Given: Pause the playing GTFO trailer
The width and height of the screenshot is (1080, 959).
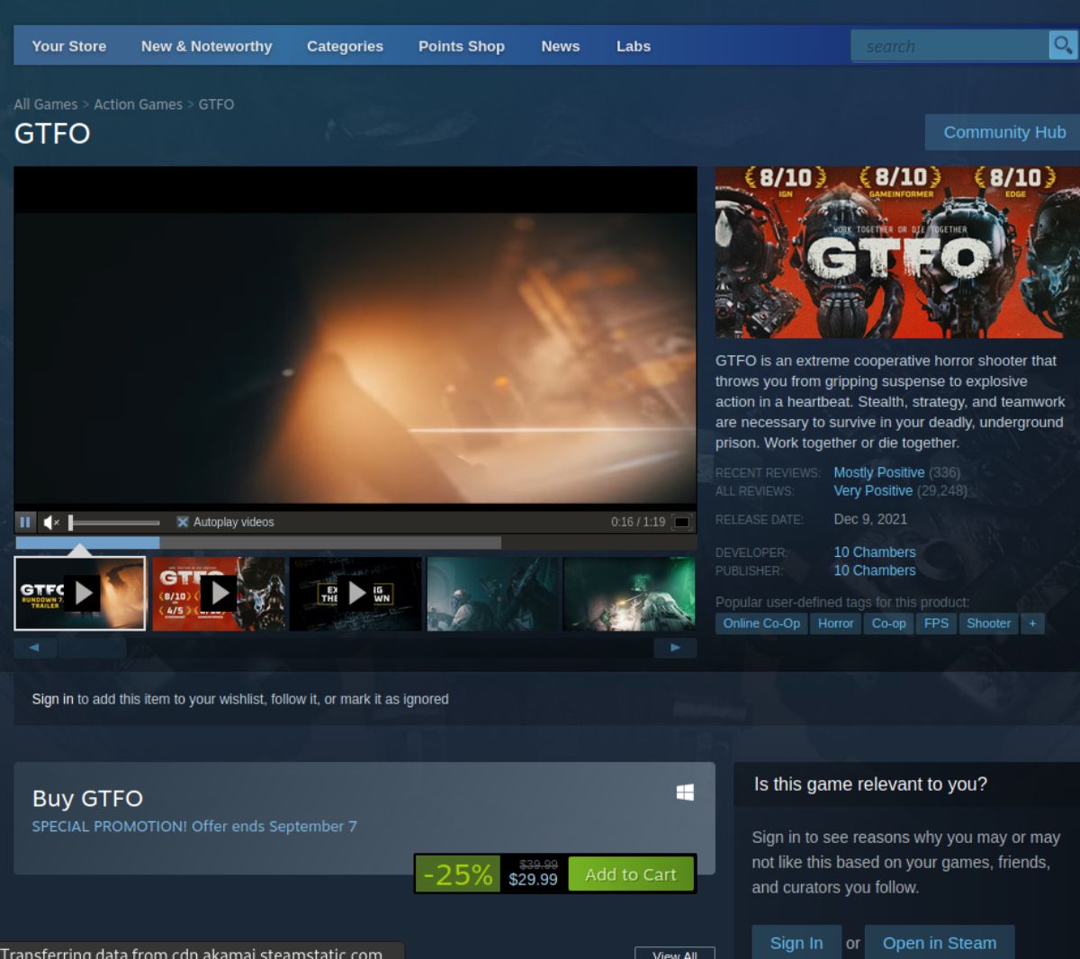Looking at the screenshot, I should pyautogui.click(x=25, y=522).
